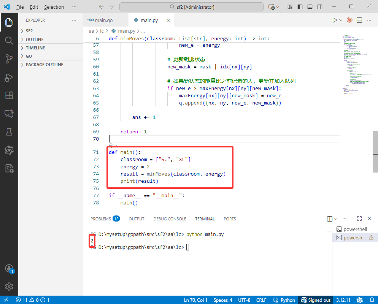Screen dimensions: 378x304
Task: Toggle the Secondary Side Bar
Action: point(320,7)
